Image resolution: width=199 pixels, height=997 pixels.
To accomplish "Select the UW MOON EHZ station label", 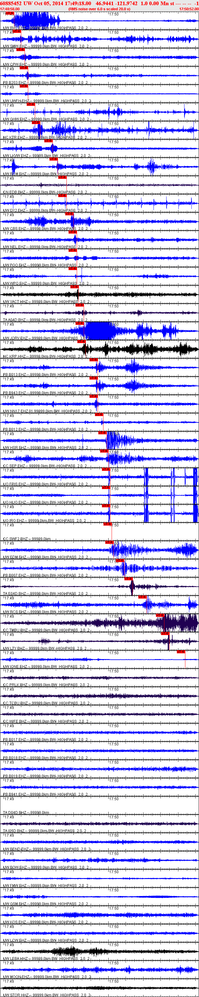I will coord(47,977).
